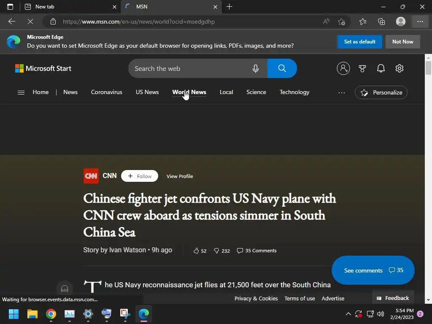Open the Science section
The width and height of the screenshot is (432, 324).
point(256,92)
